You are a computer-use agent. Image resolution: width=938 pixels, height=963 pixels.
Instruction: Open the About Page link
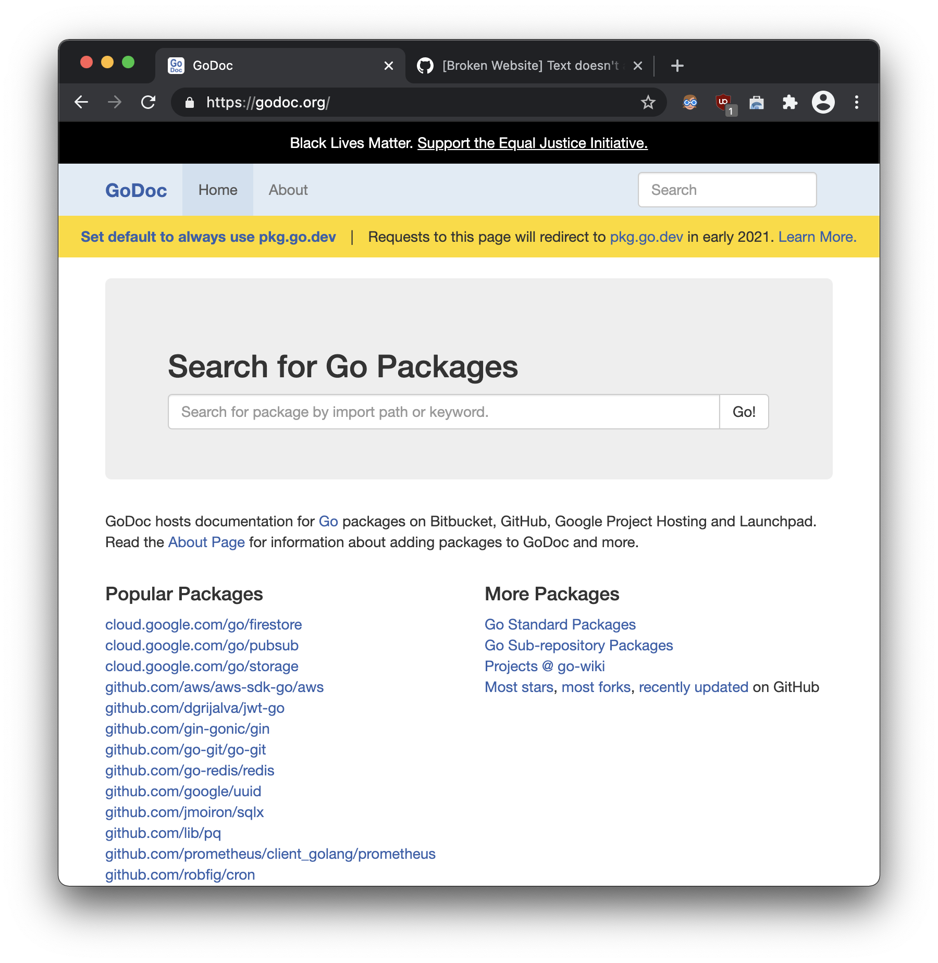point(206,542)
